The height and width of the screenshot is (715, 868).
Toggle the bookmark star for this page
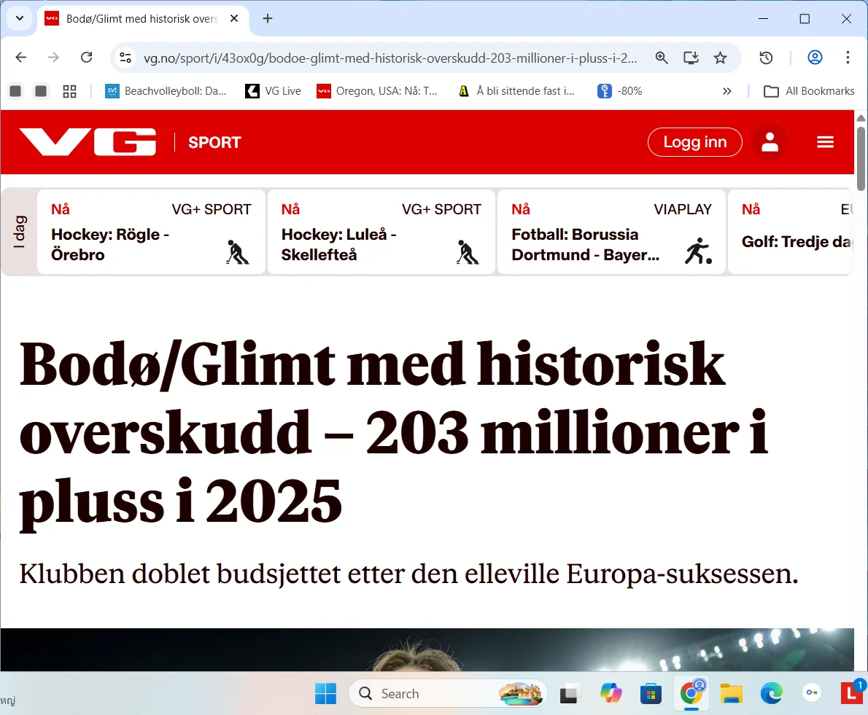(721, 57)
